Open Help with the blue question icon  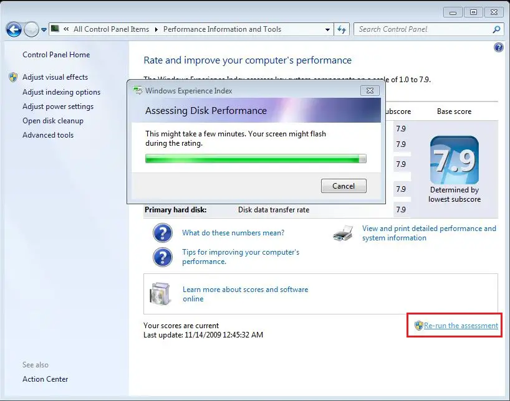[499, 47]
